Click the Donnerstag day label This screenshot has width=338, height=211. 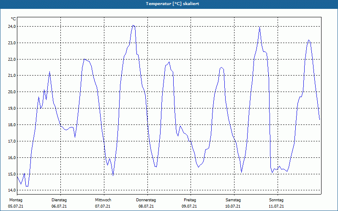pos(146,200)
